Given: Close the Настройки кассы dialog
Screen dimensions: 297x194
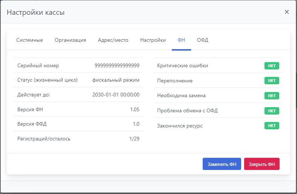Looking at the screenshot, I should (287, 12).
